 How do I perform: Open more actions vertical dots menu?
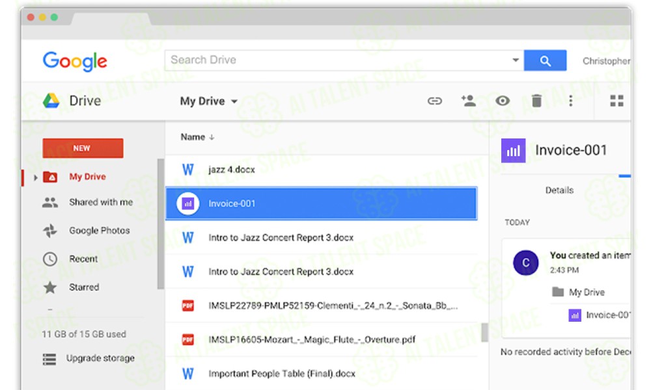pos(570,101)
